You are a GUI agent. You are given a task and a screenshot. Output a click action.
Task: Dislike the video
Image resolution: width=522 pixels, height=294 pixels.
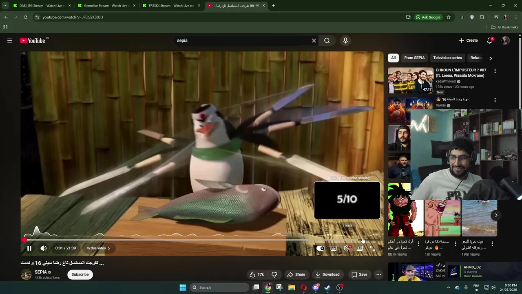coord(274,274)
